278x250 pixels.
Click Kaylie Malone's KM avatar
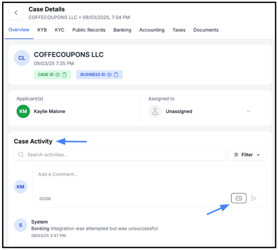[x=23, y=111]
